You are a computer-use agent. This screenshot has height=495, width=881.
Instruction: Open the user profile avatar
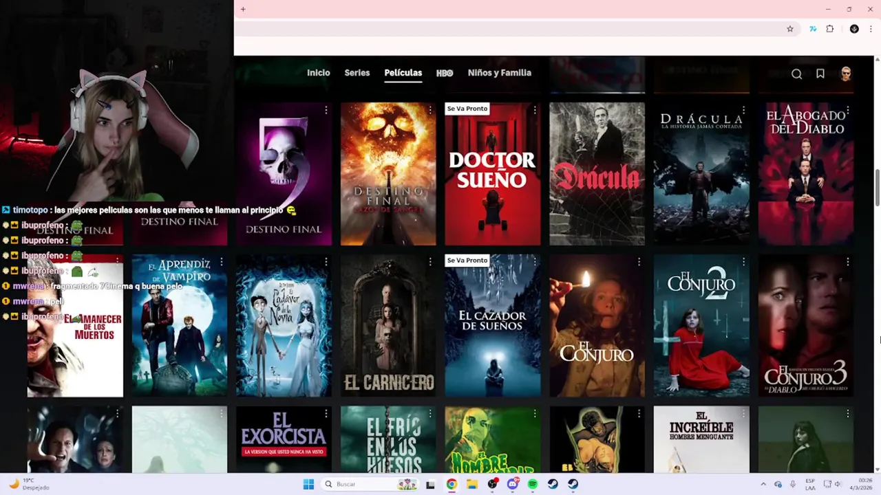846,74
